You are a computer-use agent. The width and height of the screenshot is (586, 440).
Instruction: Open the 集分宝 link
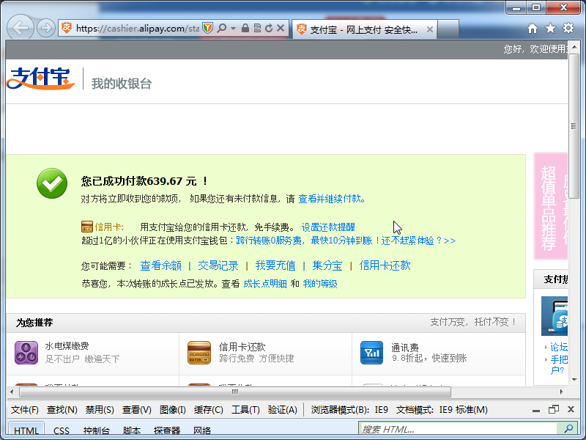327,265
